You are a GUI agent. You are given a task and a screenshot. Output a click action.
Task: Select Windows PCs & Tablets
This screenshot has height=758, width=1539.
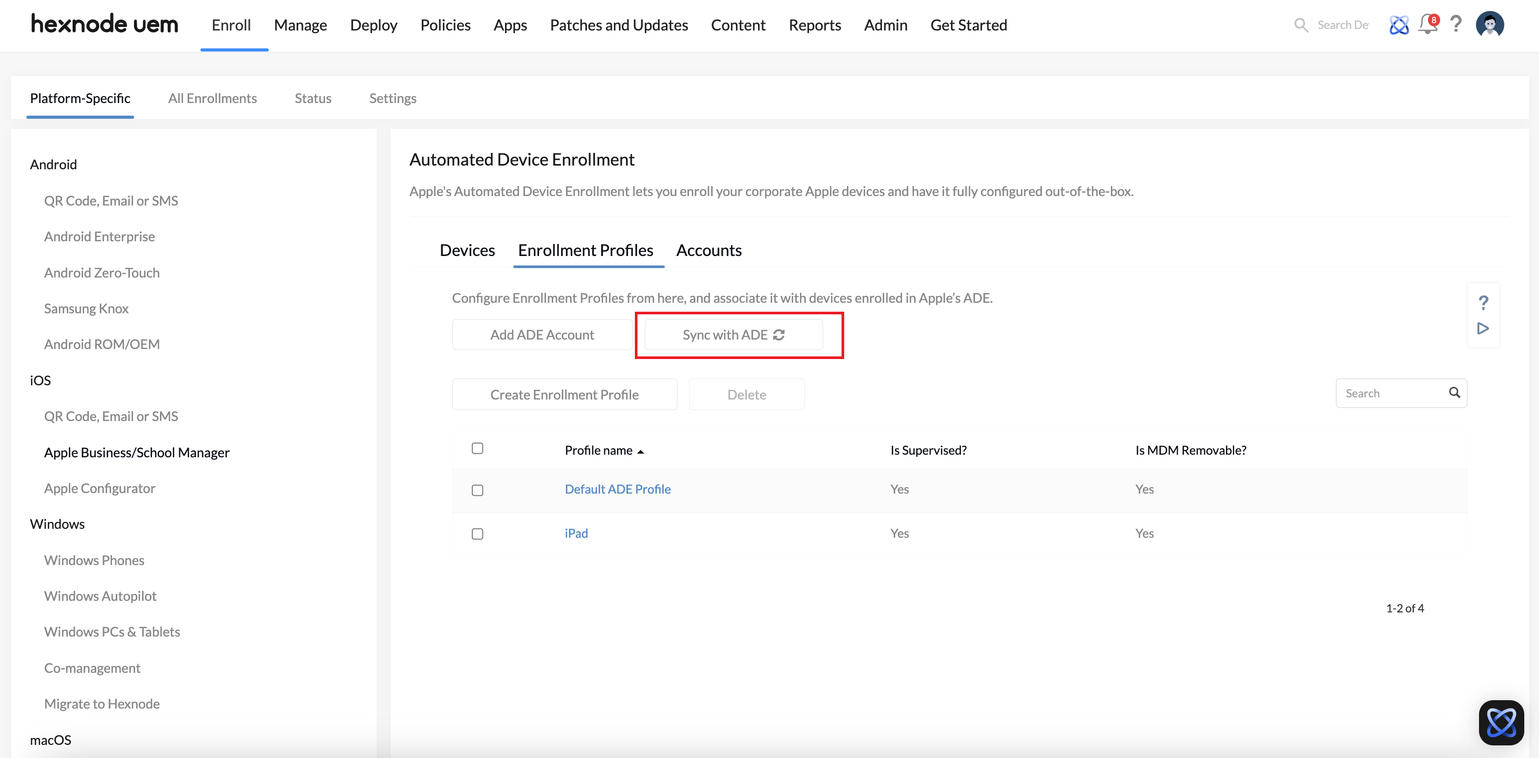112,631
